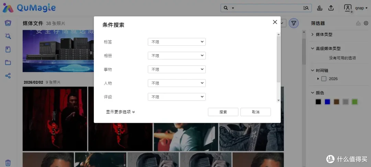371x167 pixels.
Task: Click the 没有可用的选项 text
Action: coord(342,58)
